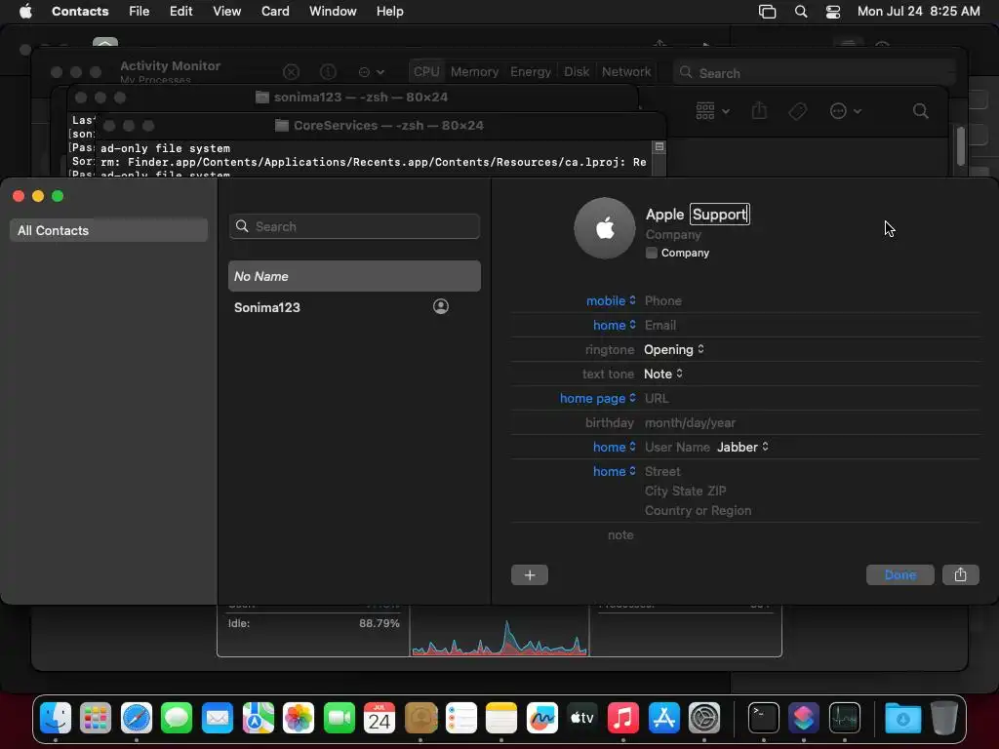999x749 pixels.
Task: Open Freeform from the Dock
Action: pyautogui.click(x=542, y=719)
